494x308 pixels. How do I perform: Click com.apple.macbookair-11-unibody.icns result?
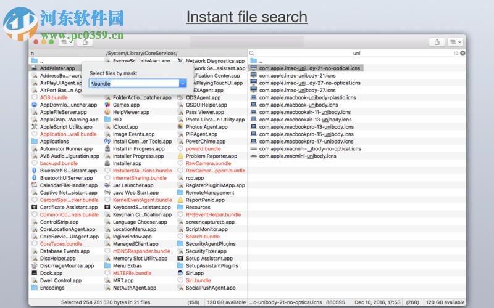(304, 112)
